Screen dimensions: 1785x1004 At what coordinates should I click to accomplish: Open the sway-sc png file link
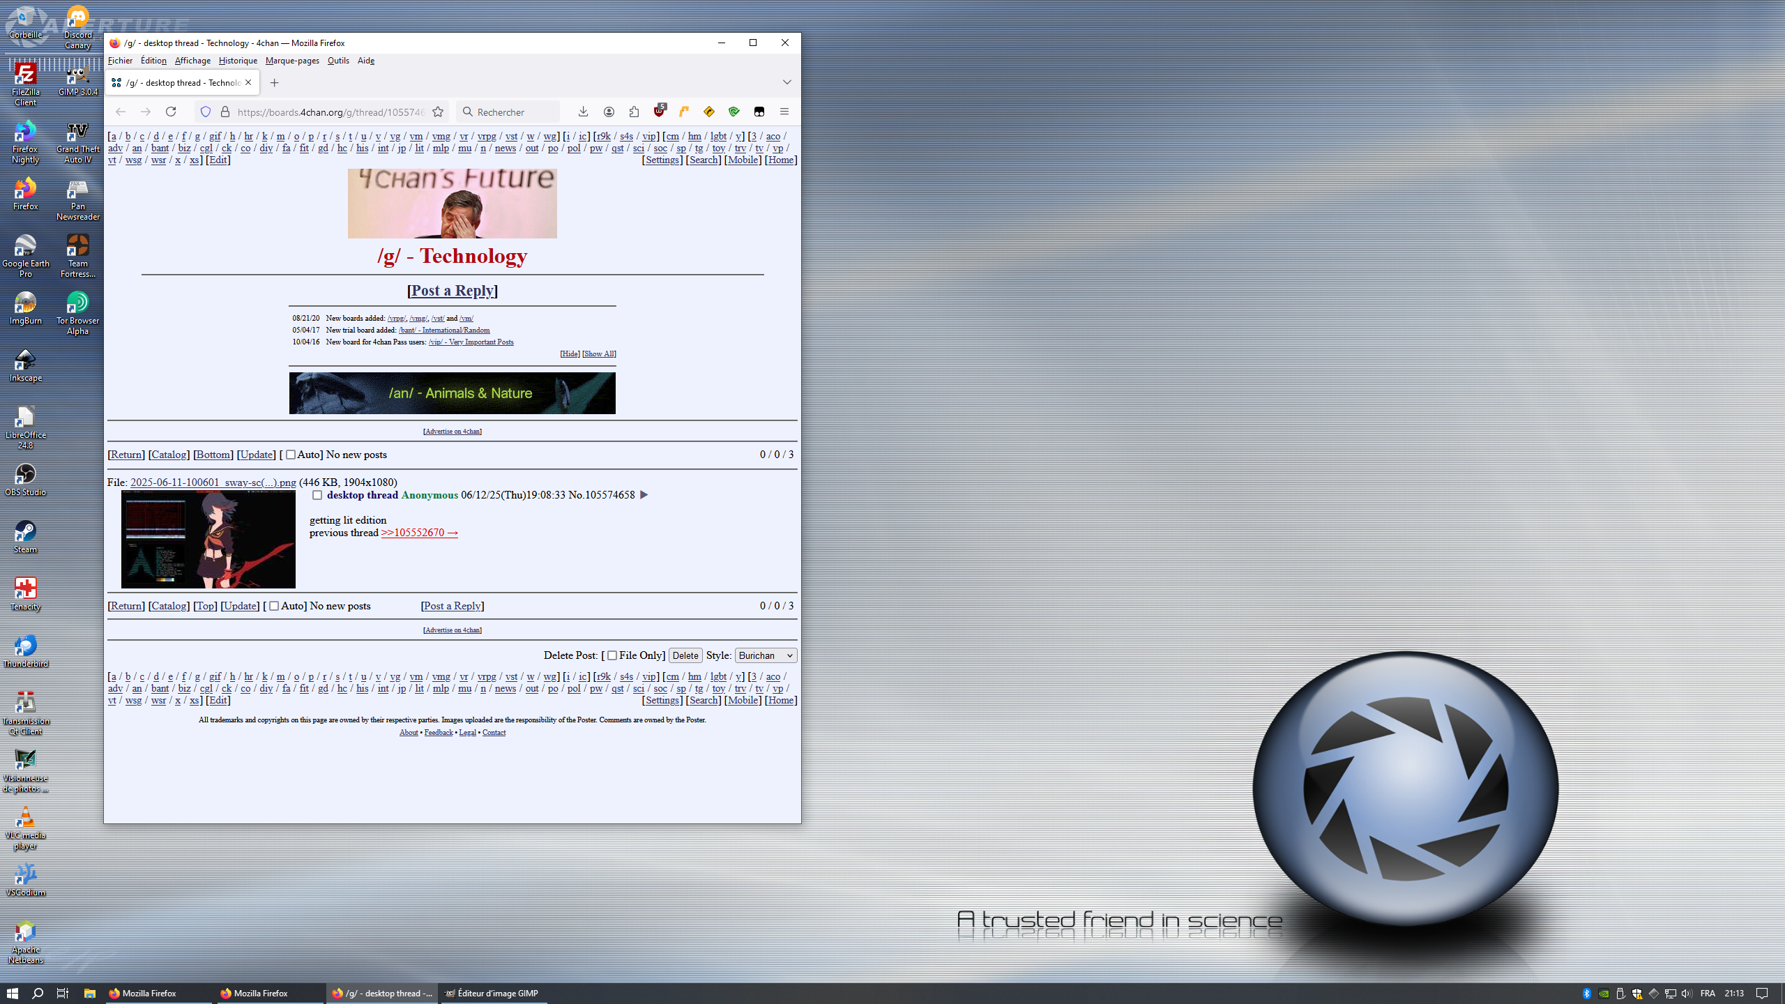pos(213,482)
